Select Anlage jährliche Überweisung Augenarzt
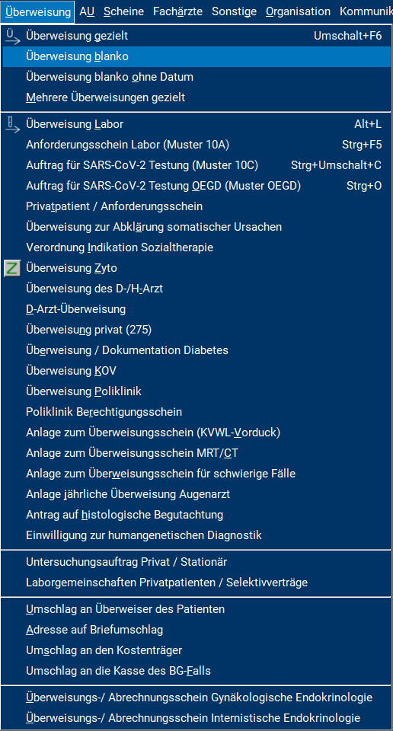393x731 pixels. [x=196, y=494]
